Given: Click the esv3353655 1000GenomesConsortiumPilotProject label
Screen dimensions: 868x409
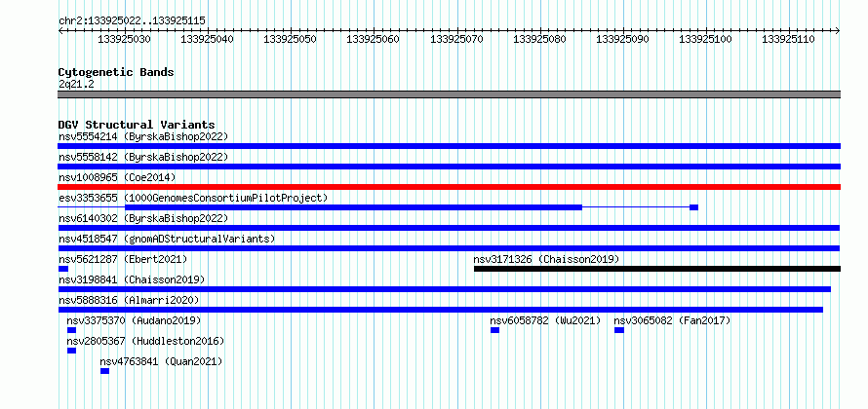Looking at the screenshot, I should click(x=193, y=198).
